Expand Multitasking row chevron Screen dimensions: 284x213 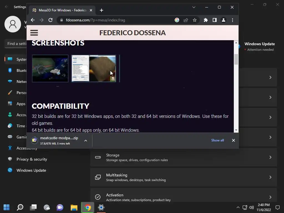[x=270, y=177]
